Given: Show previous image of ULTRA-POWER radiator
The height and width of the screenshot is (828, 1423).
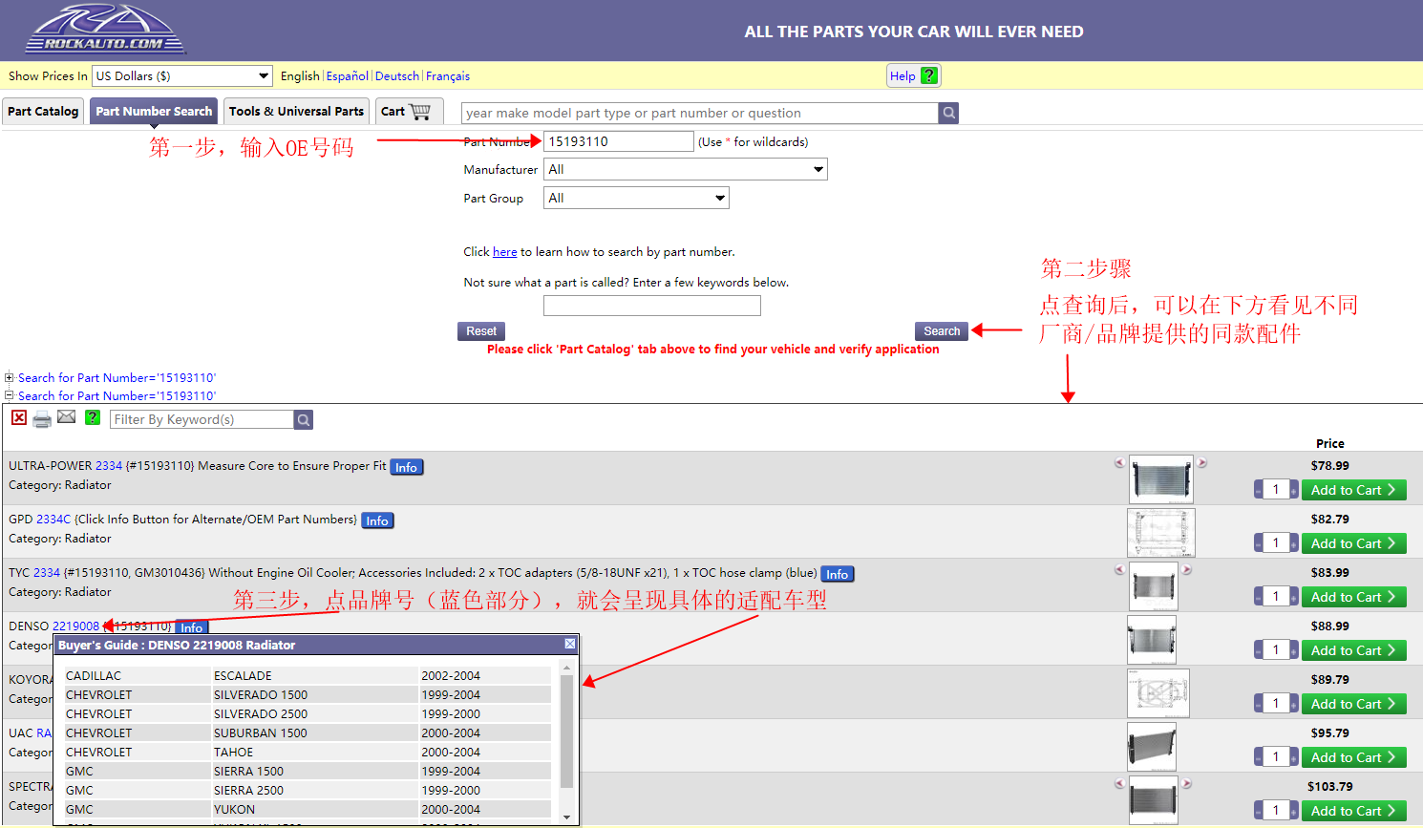Looking at the screenshot, I should pyautogui.click(x=1119, y=462).
